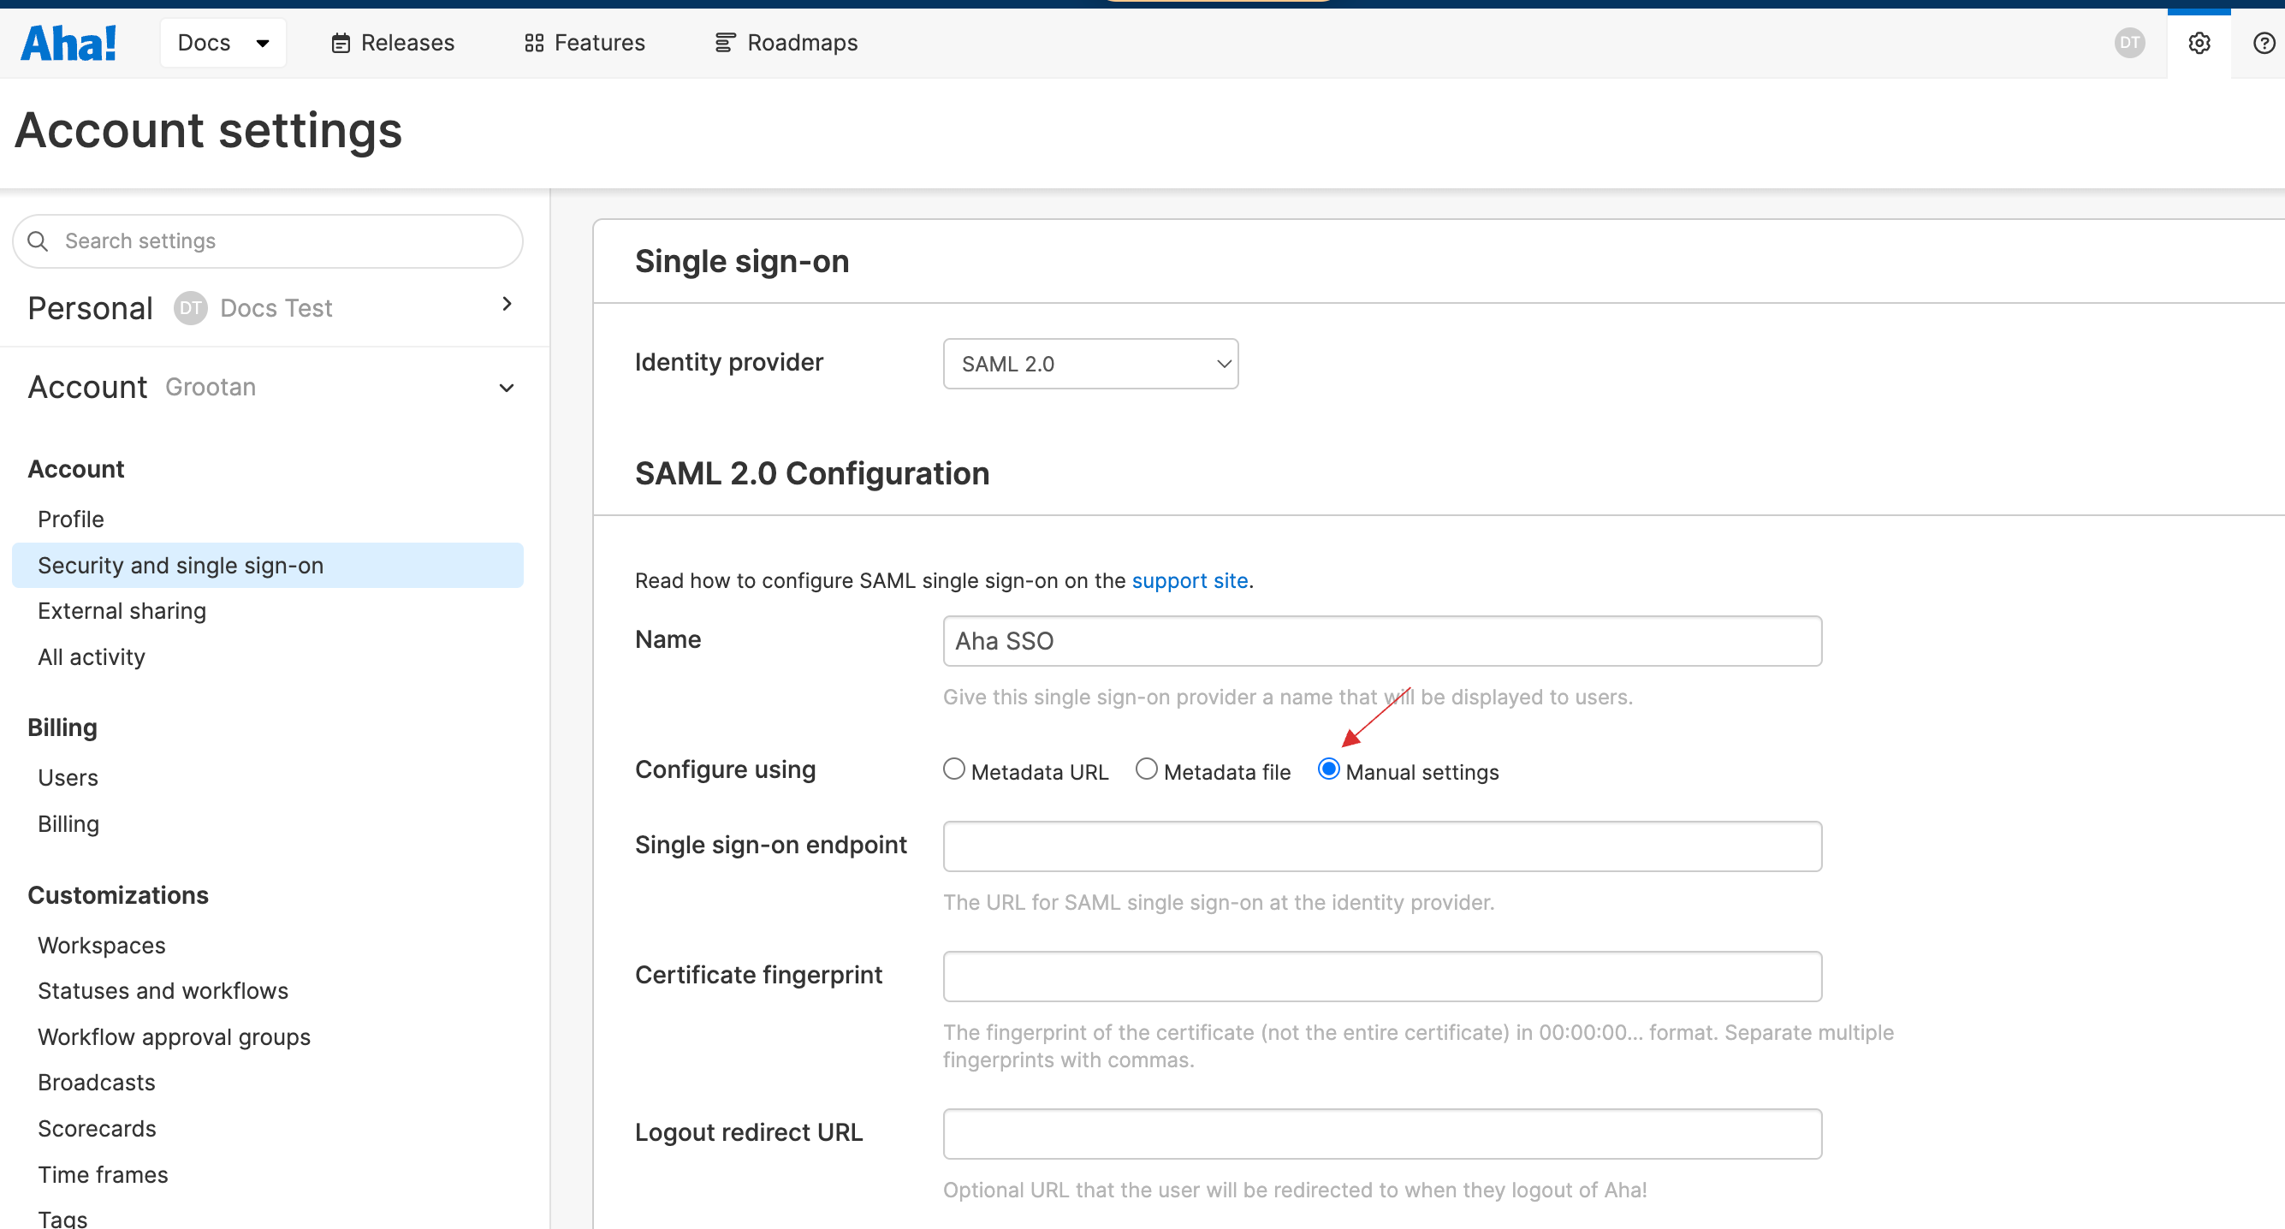This screenshot has width=2285, height=1229.
Task: Open Workspaces customization
Action: point(101,946)
